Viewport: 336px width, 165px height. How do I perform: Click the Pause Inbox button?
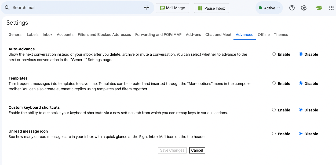coord(211,8)
